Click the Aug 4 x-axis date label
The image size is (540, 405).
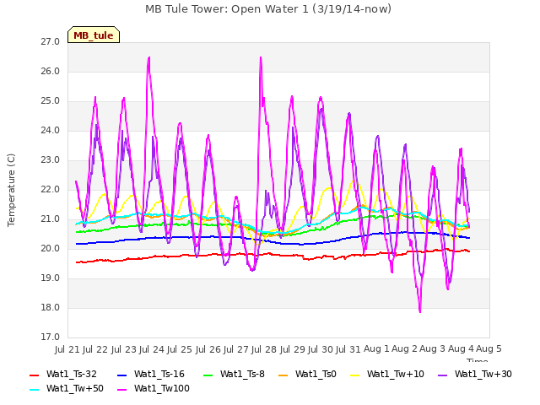tap(461, 349)
